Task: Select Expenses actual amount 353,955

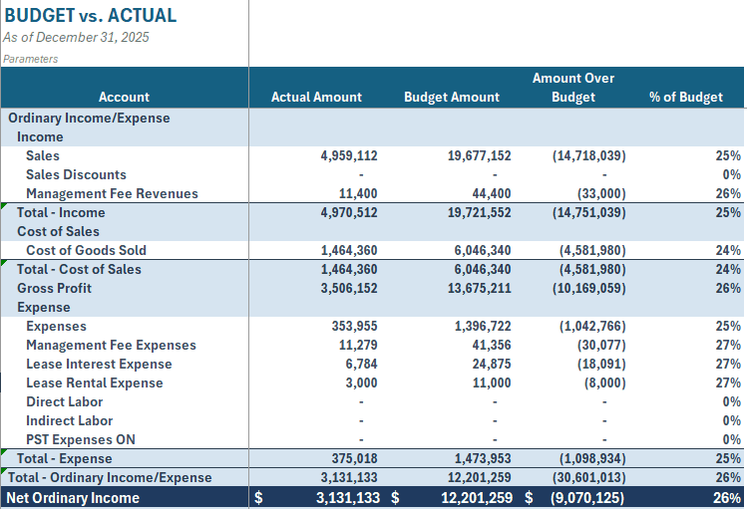Action: pos(354,327)
